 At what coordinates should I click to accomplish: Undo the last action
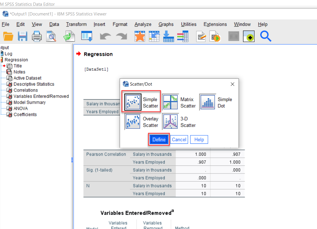105,37
